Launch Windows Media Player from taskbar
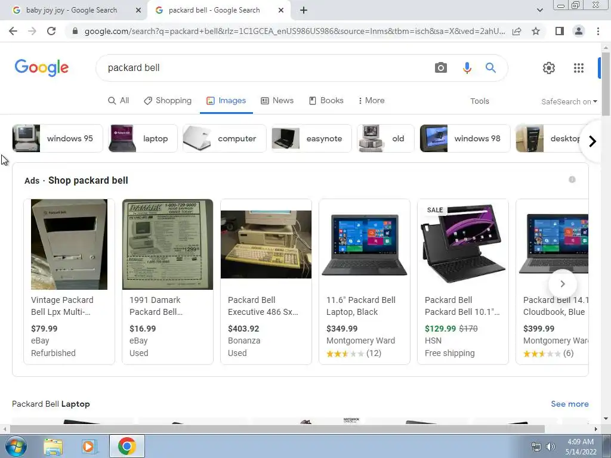611x458 pixels. 89,447
